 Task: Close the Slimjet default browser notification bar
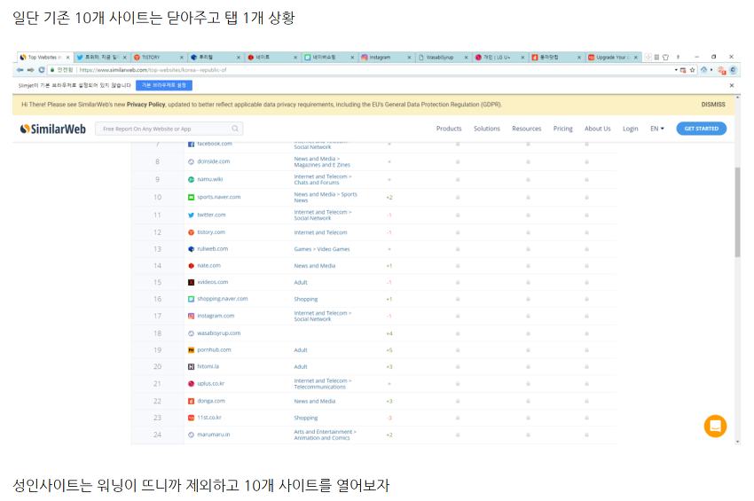[732, 85]
